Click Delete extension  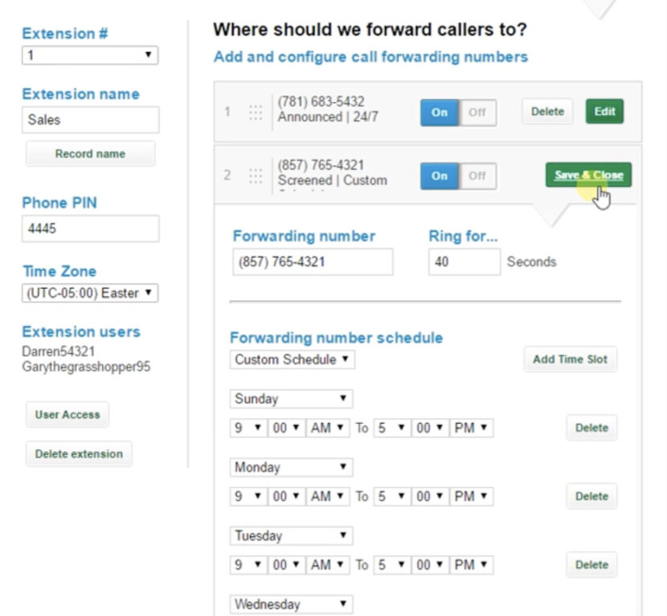78,454
